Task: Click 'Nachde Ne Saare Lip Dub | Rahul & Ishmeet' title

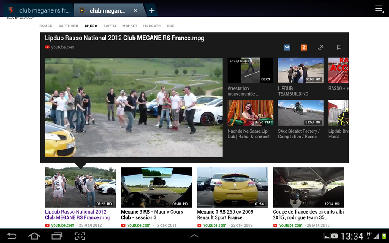Action: click(249, 134)
